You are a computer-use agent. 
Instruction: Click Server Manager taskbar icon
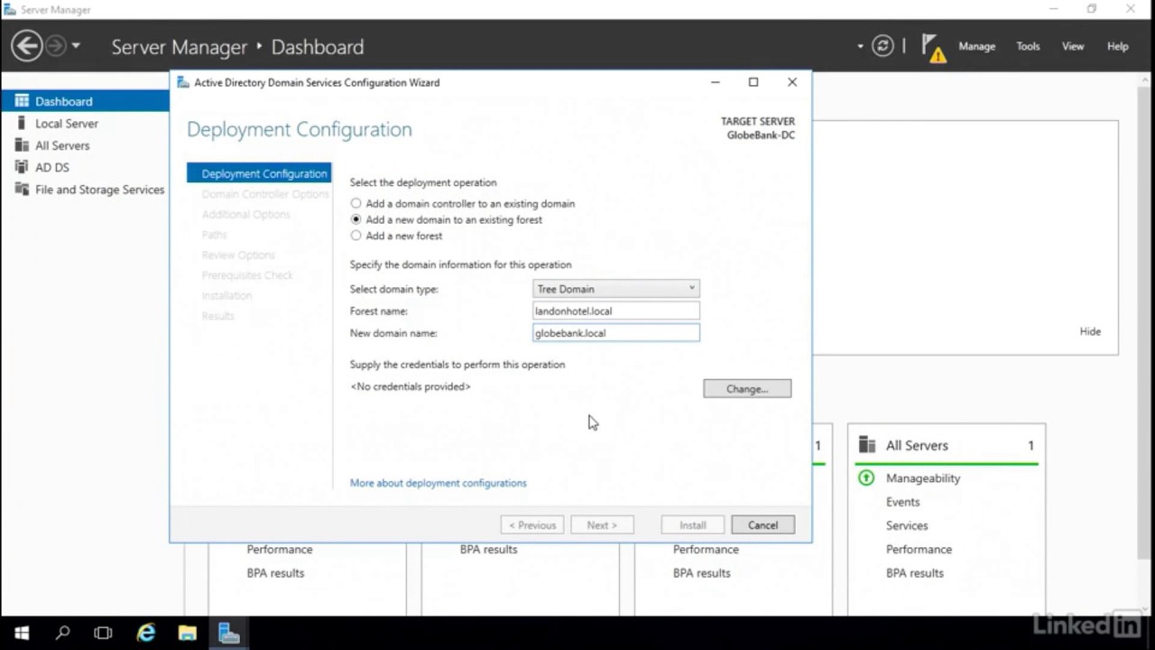pyautogui.click(x=228, y=633)
